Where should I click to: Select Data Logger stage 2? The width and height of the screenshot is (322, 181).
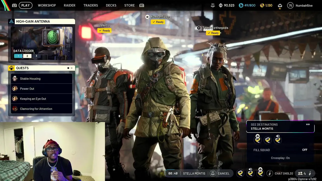pos(27,56)
